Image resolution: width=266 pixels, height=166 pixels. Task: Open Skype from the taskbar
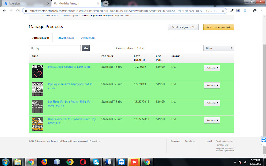[x=96, y=162]
